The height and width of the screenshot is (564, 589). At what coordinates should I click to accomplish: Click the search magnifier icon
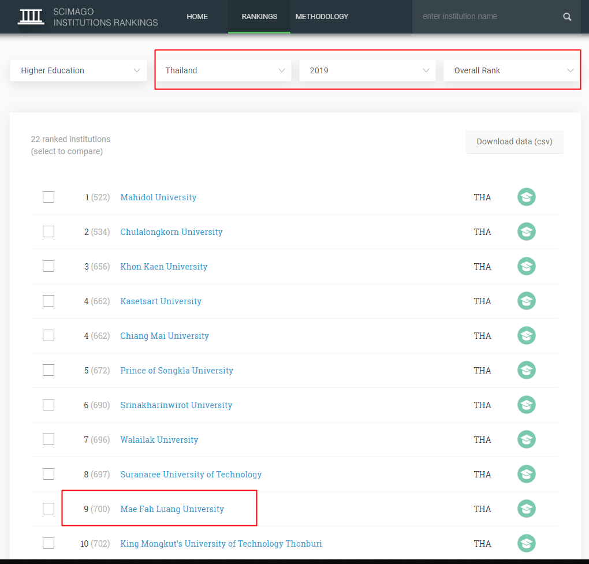pos(567,17)
